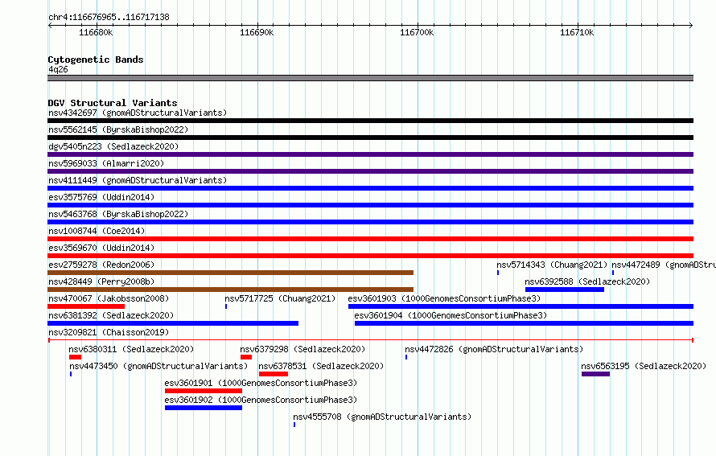This screenshot has width=716, height=456.
Task: Click esv3569670 (Uddin2014) label
Action: point(101,248)
